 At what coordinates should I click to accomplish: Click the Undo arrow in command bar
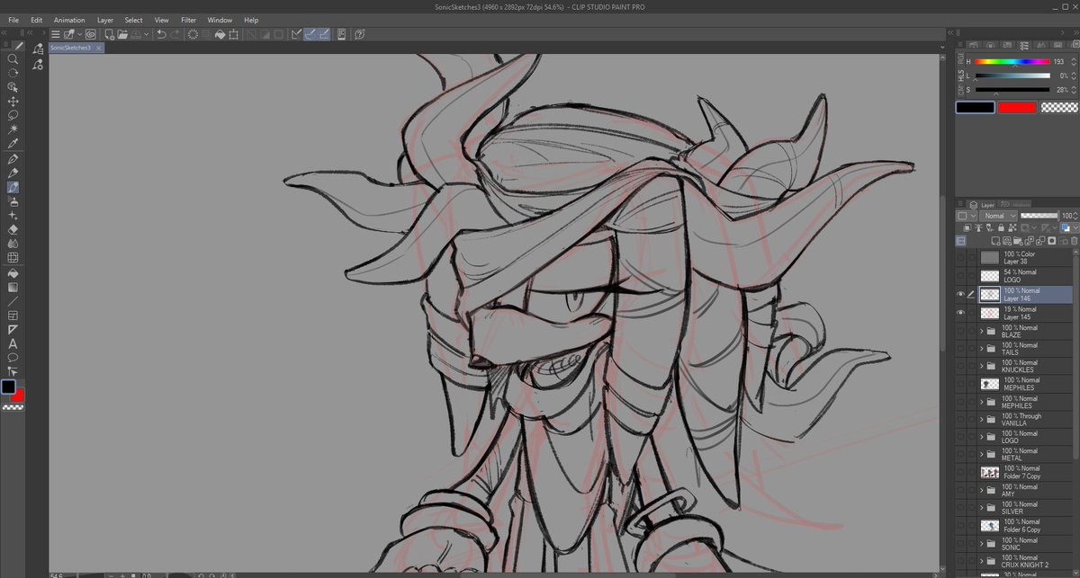pyautogui.click(x=161, y=34)
